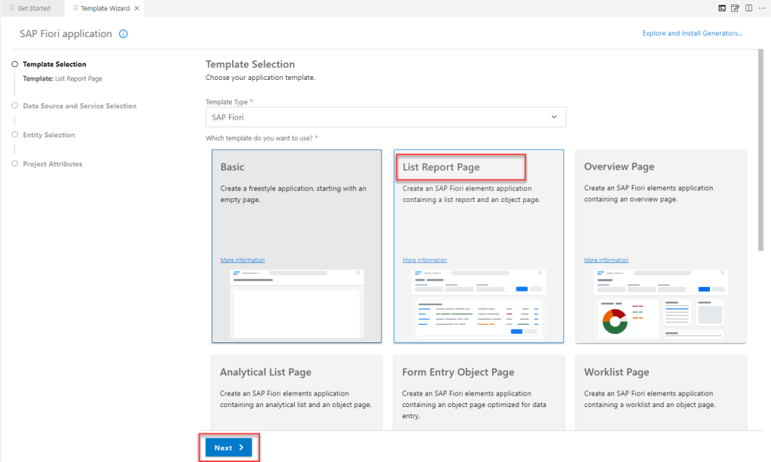This screenshot has height=462, width=771.
Task: Open the More Actions ellipsis menu
Action: pyautogui.click(x=761, y=8)
